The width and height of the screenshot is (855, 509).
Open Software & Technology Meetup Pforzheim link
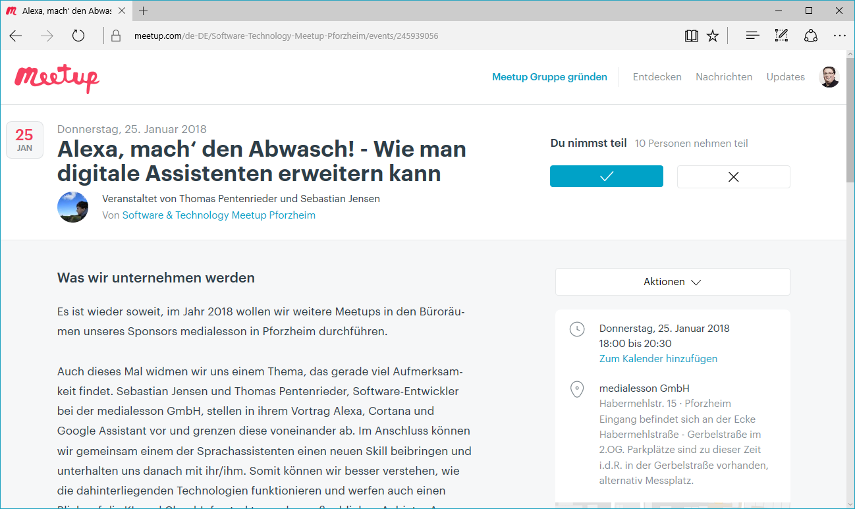(219, 215)
